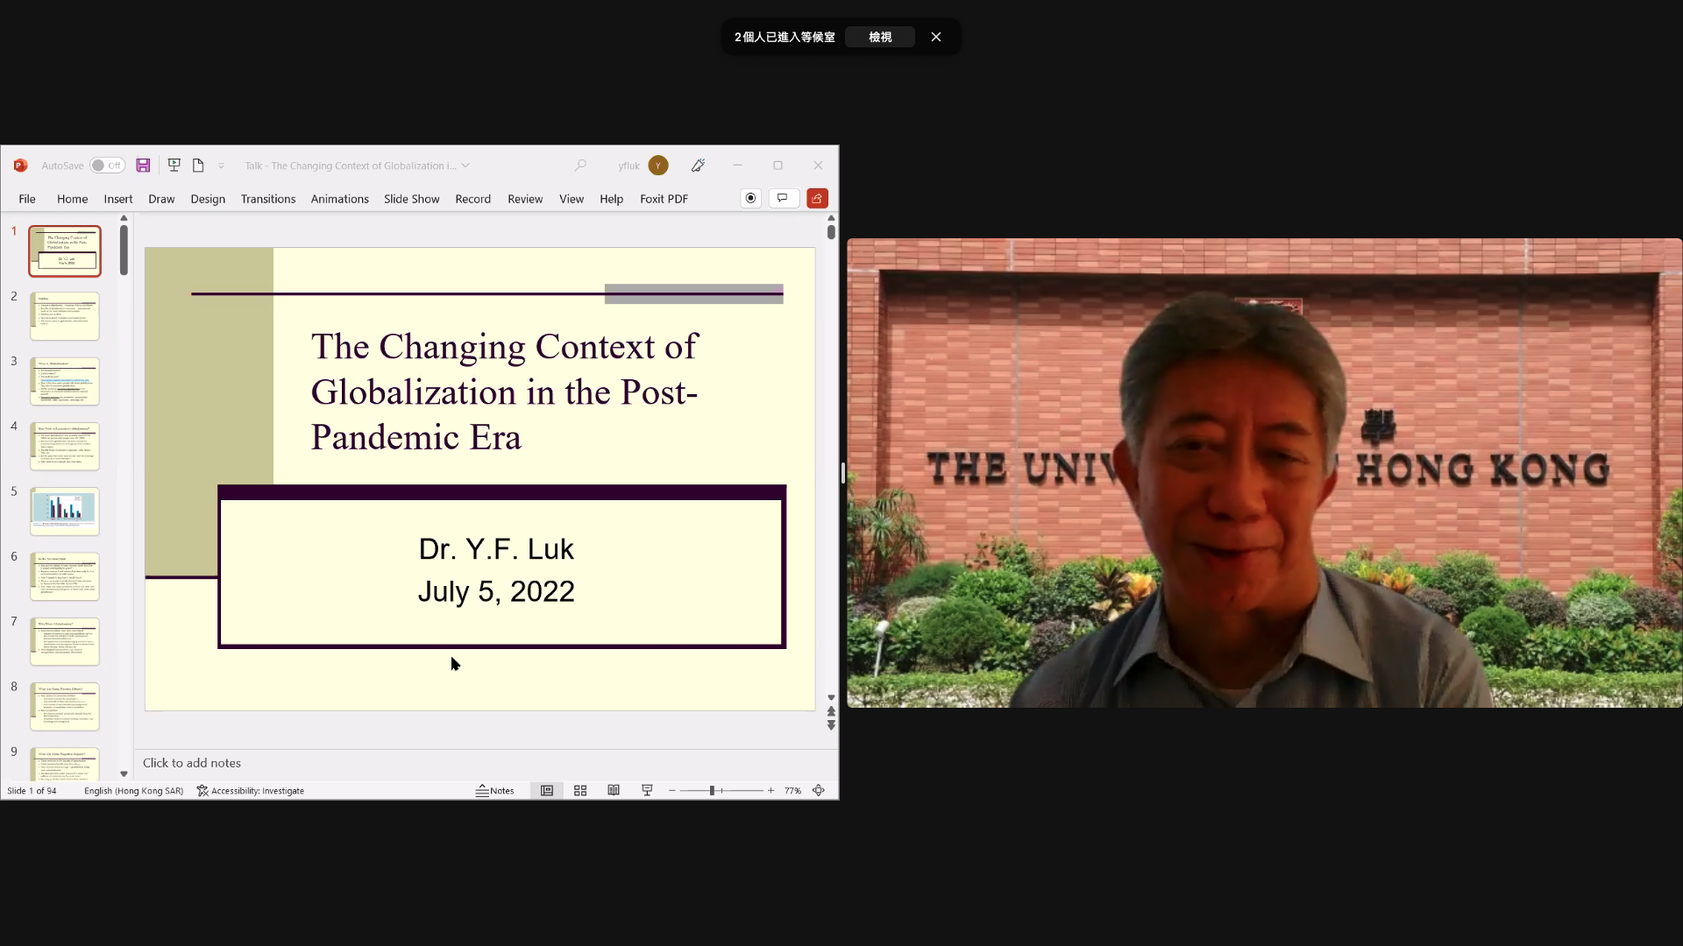The height and width of the screenshot is (946, 1683).
Task: Fit slide to current window icon
Action: (x=819, y=790)
